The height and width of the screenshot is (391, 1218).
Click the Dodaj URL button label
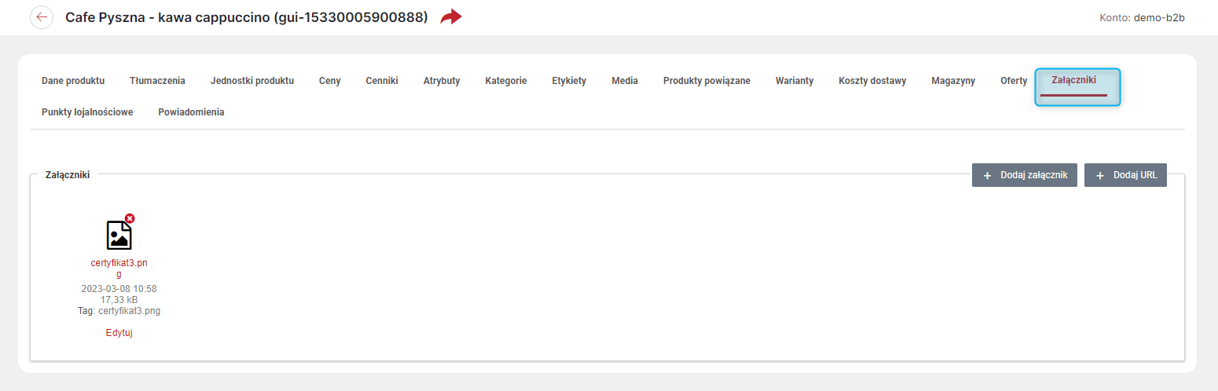[1135, 175]
